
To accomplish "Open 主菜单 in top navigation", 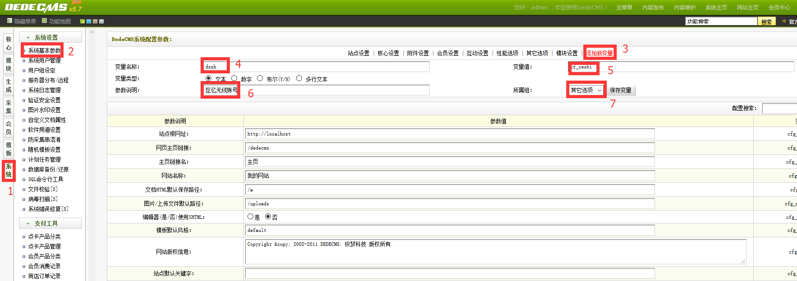I will coord(624,8).
